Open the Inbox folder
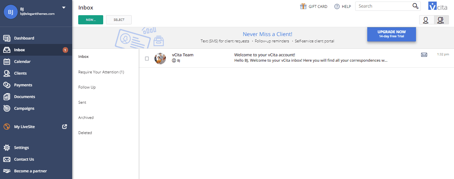 tap(84, 57)
